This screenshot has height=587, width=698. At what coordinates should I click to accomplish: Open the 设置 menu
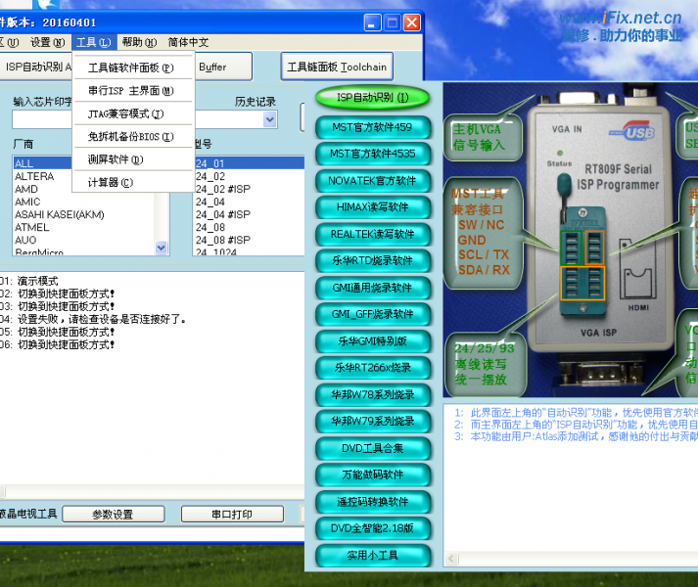[47, 42]
